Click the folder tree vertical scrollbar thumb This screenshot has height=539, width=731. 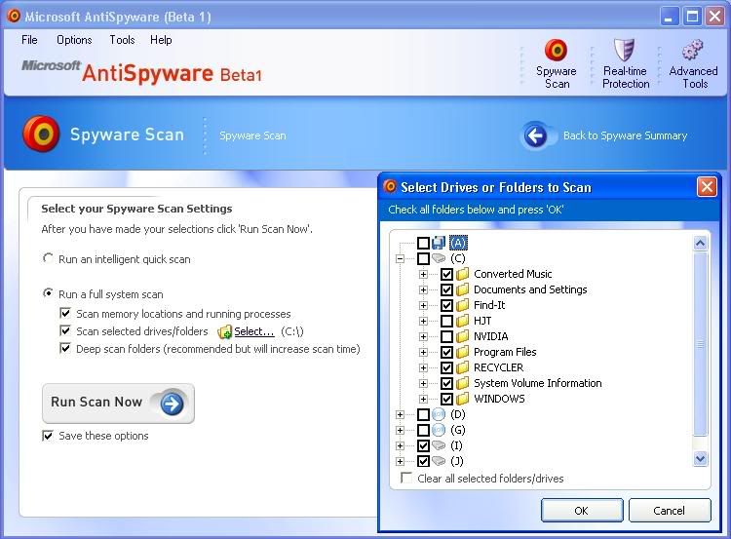(x=700, y=344)
